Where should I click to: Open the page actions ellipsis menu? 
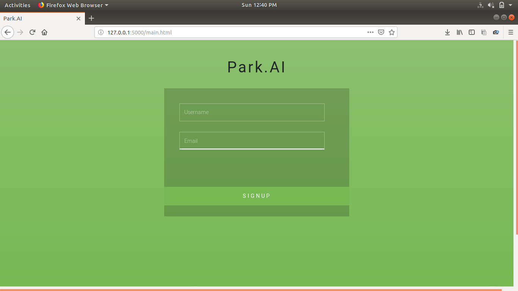coord(370,32)
